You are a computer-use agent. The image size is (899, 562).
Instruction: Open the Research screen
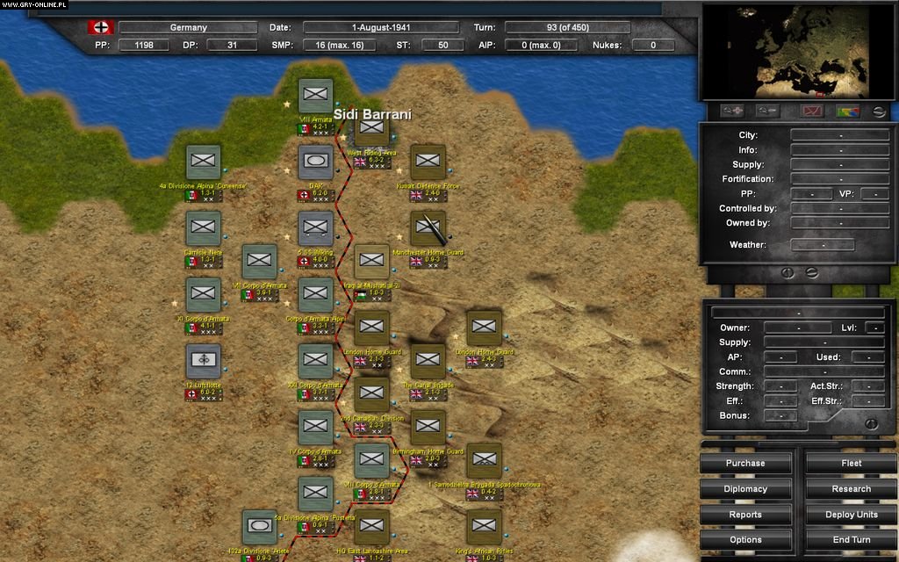[x=851, y=489]
